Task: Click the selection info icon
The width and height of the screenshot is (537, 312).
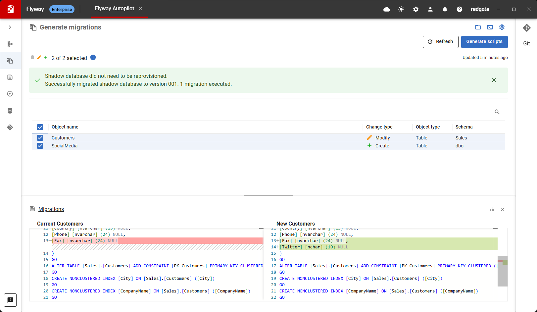Action: (93, 57)
